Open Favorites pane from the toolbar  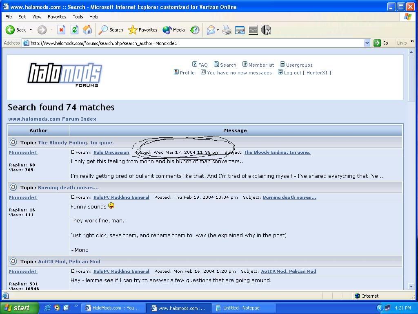click(x=142, y=30)
